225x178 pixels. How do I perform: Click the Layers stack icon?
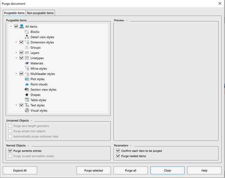click(27, 53)
